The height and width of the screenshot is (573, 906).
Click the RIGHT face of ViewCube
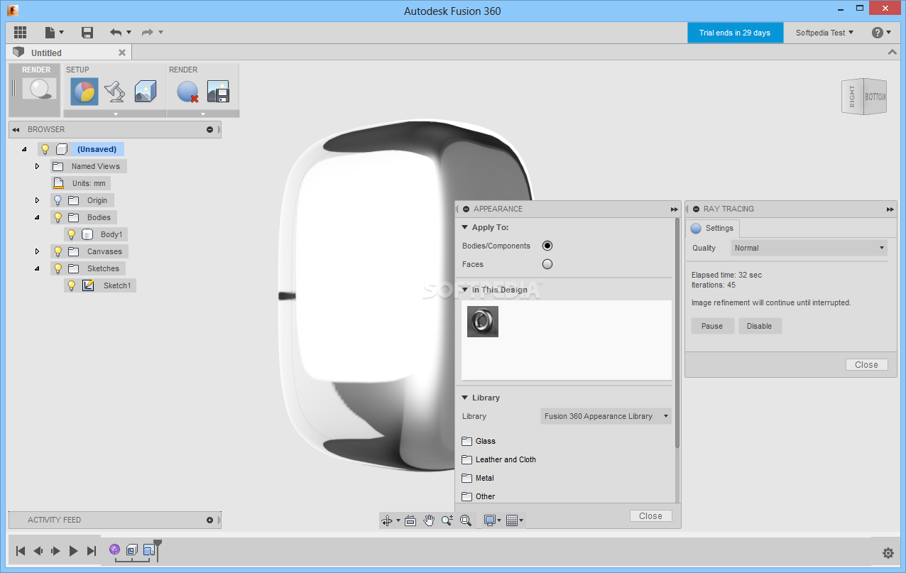pos(852,98)
